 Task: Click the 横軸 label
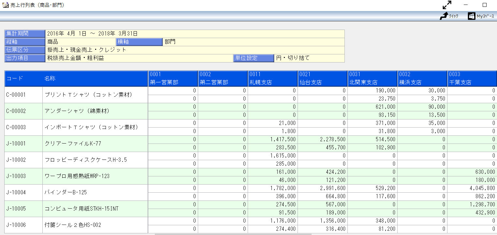click(139, 42)
